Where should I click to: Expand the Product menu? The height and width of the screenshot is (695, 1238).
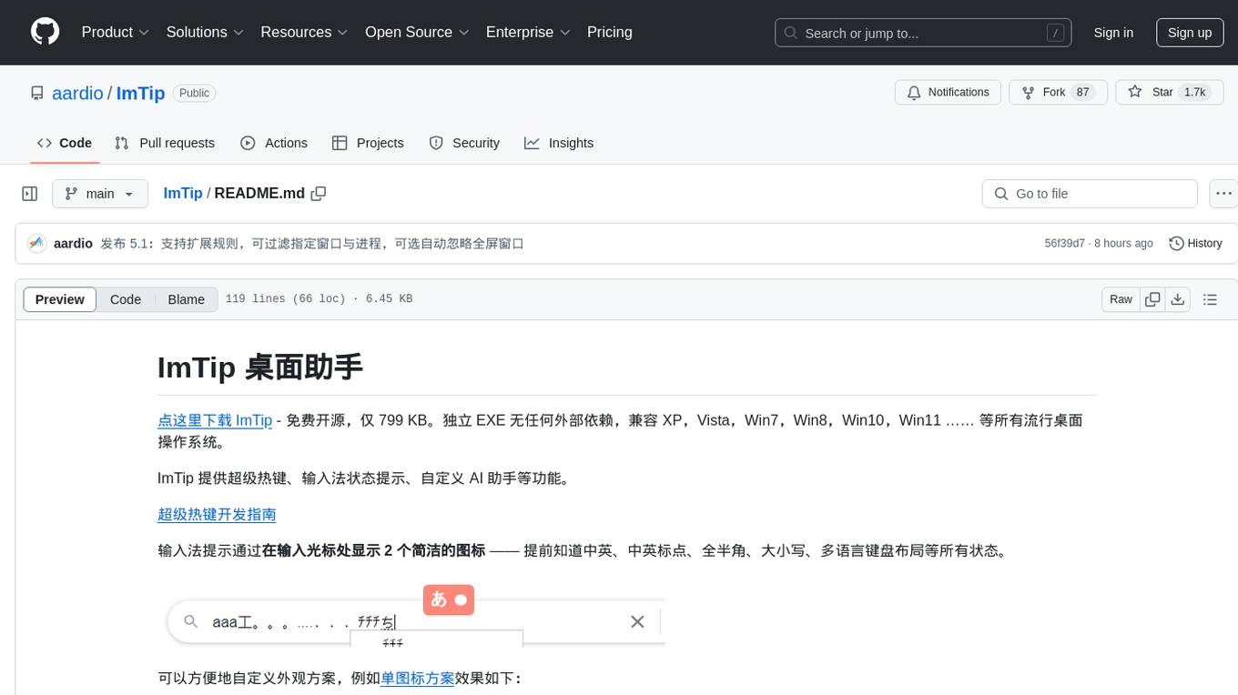click(x=116, y=32)
